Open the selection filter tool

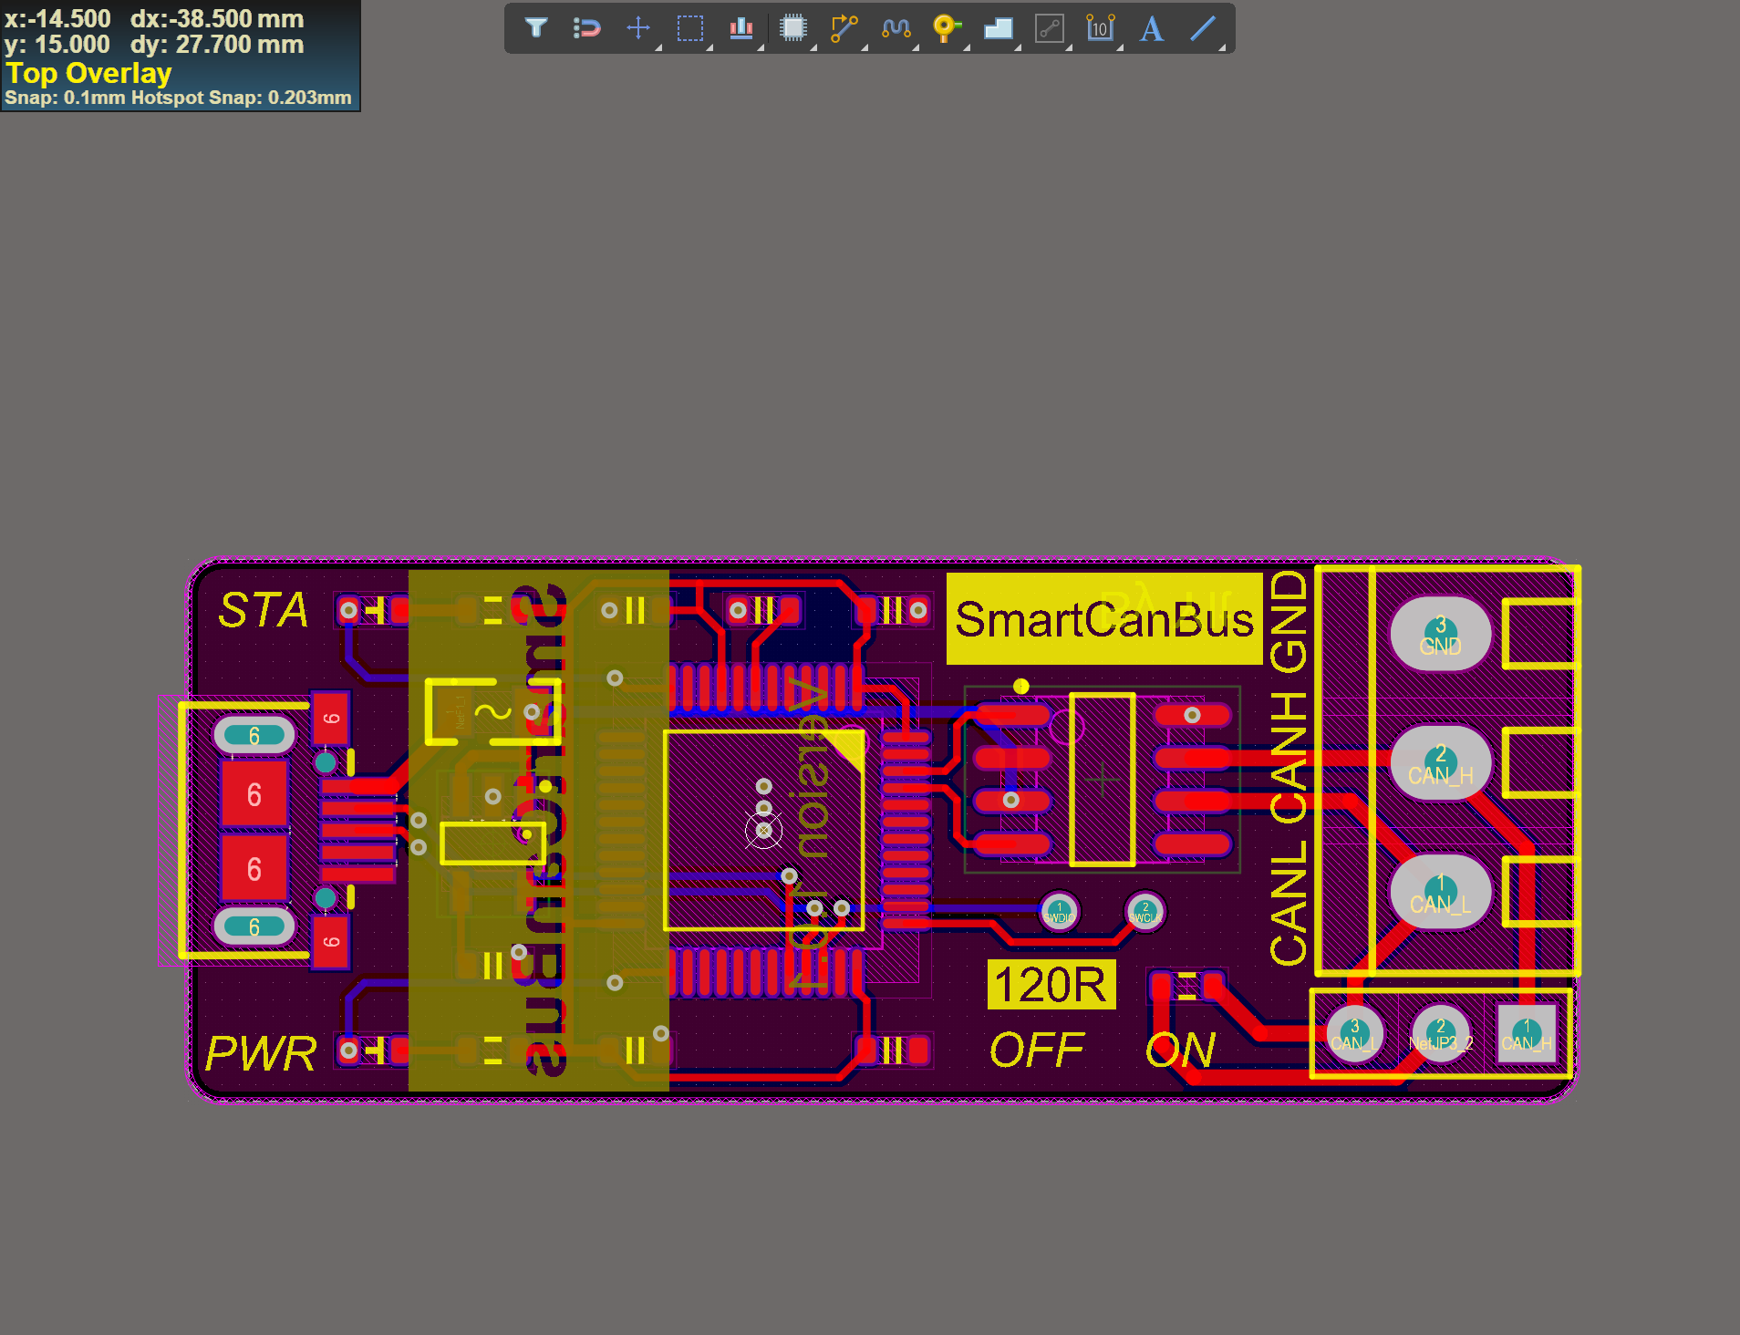(536, 28)
